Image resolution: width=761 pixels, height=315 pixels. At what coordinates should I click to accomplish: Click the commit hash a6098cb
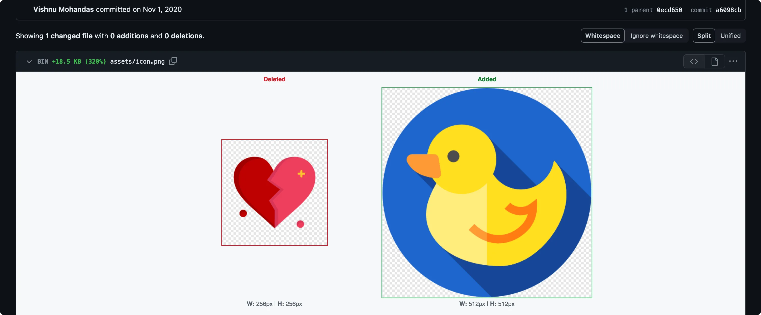pyautogui.click(x=728, y=10)
